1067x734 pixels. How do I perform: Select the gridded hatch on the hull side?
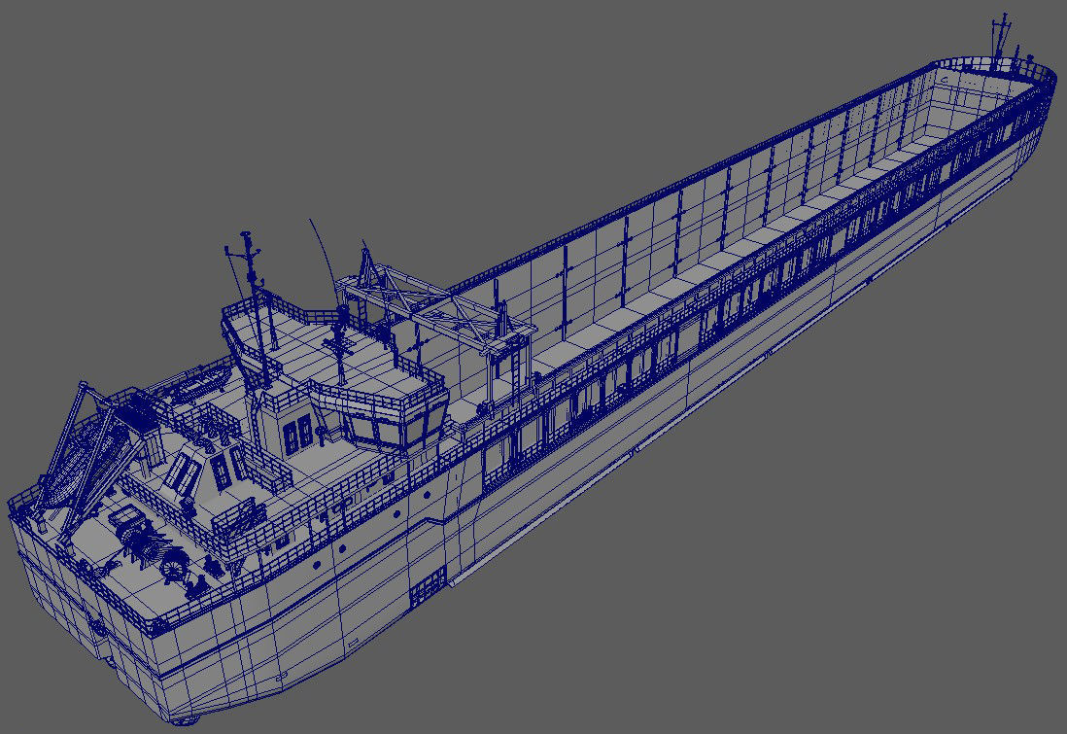click(x=428, y=588)
